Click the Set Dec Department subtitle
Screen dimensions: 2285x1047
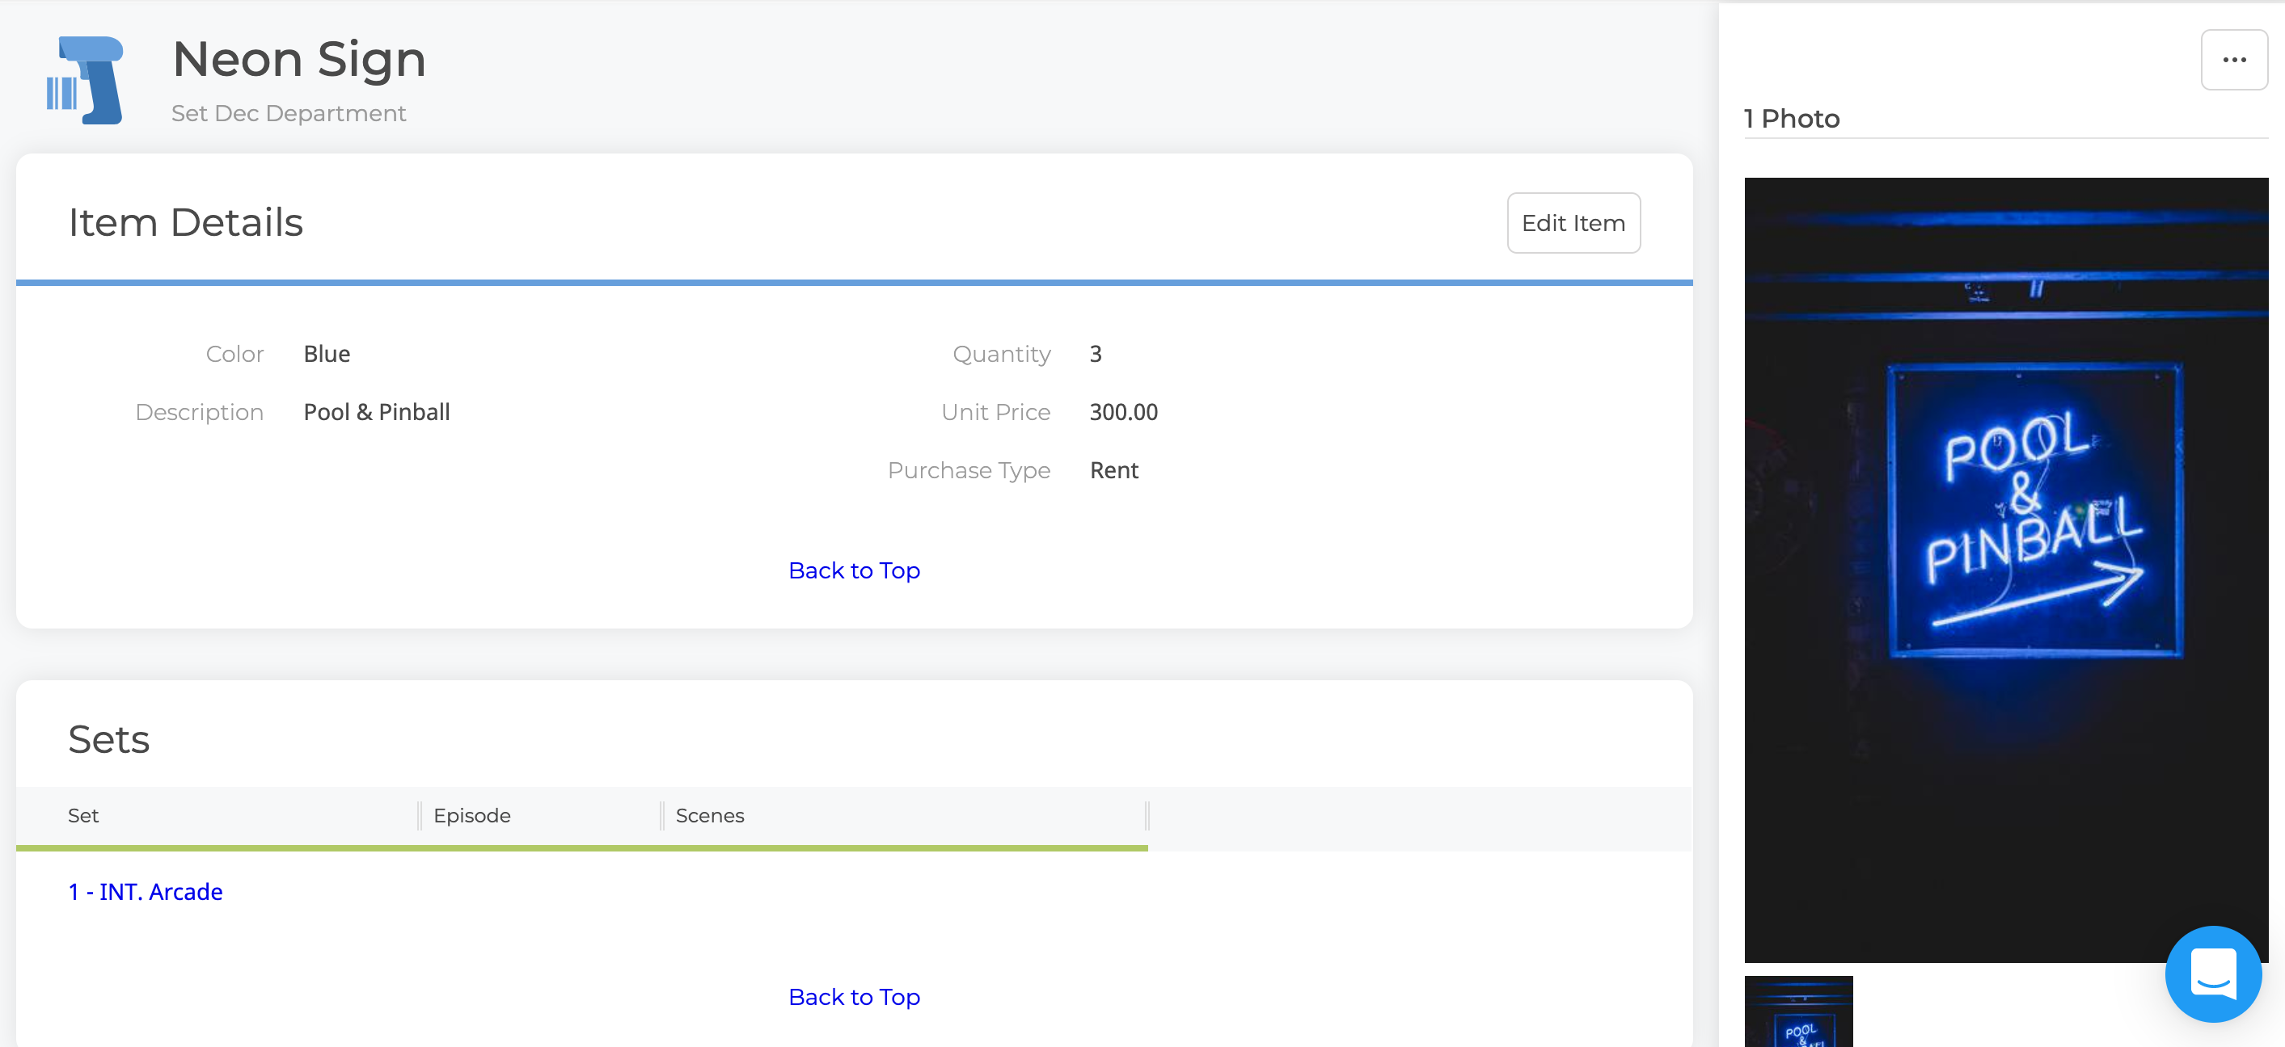tap(289, 113)
